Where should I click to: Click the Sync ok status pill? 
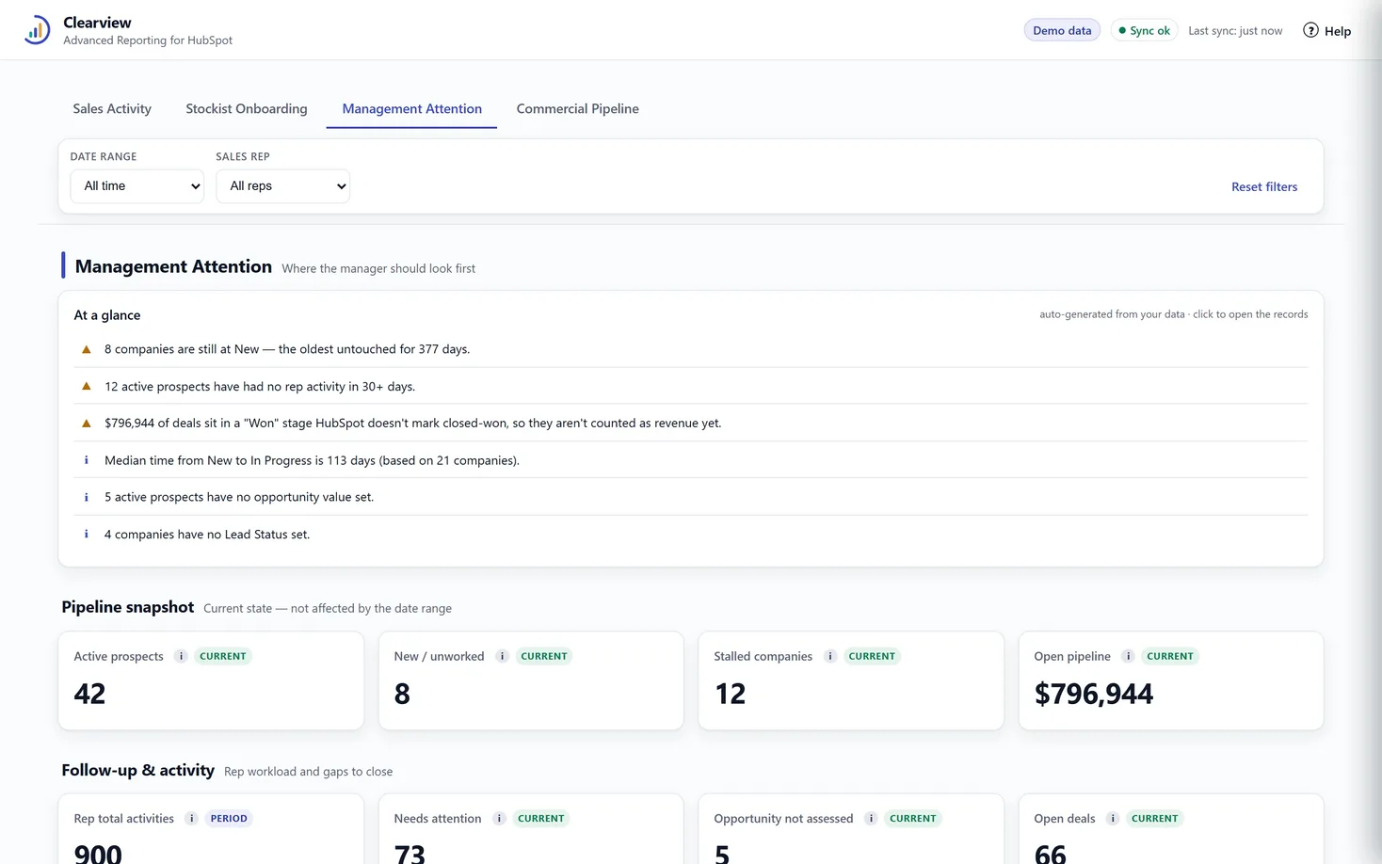click(1144, 30)
